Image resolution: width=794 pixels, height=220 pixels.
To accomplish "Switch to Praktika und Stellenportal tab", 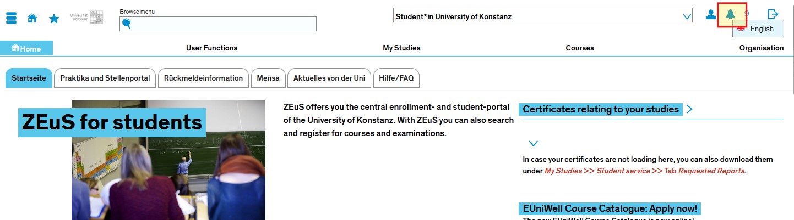I will pyautogui.click(x=105, y=78).
